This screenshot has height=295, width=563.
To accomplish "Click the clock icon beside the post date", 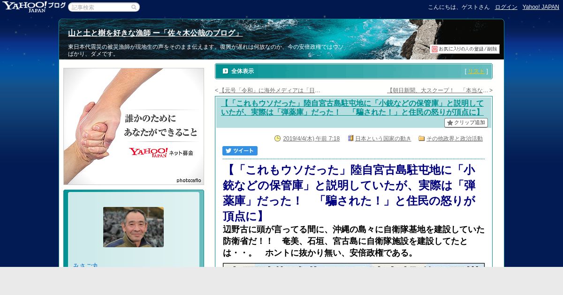I will tap(277, 138).
